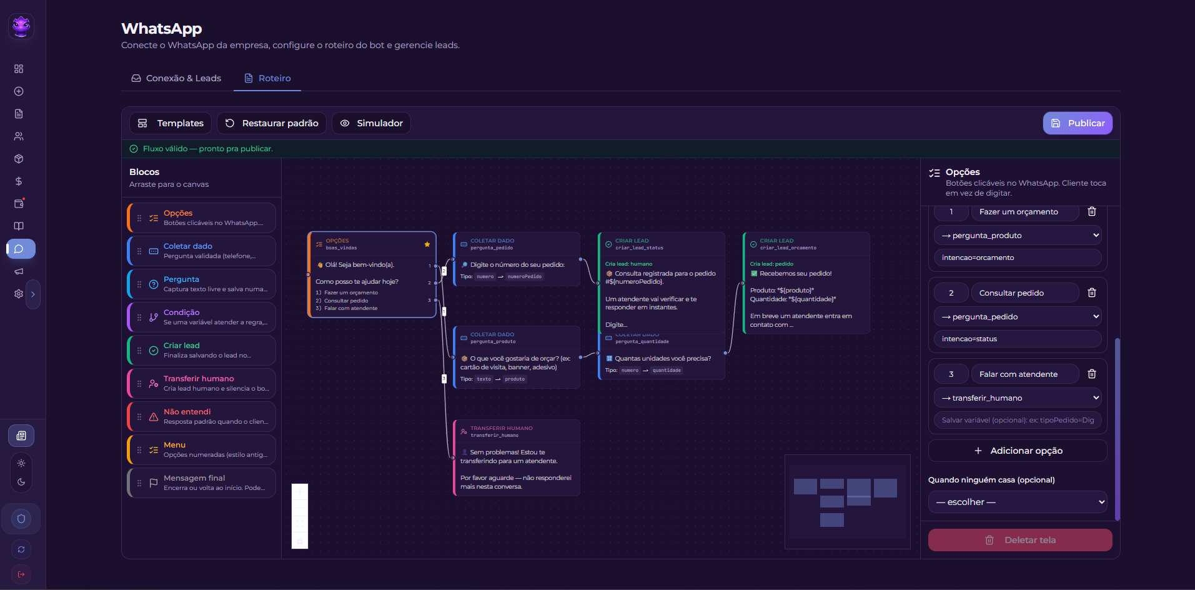Open the users icon in sidebar
Screen dimensions: 1195x590
(x=19, y=136)
